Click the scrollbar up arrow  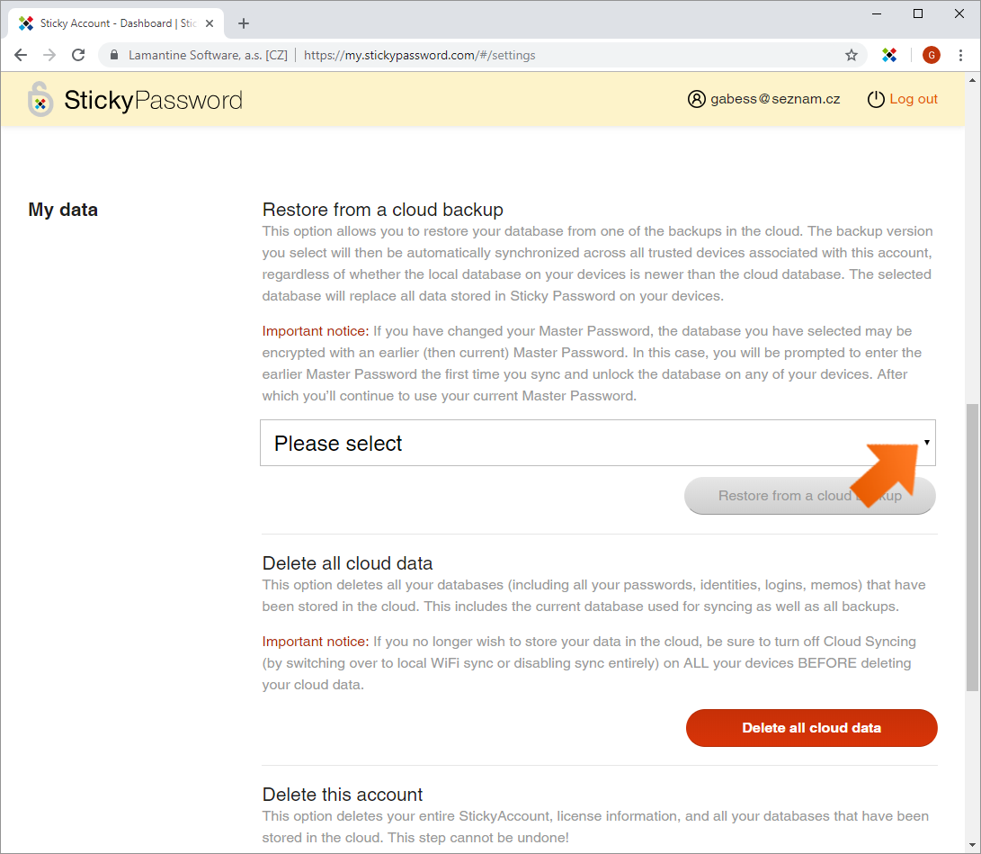click(x=972, y=79)
